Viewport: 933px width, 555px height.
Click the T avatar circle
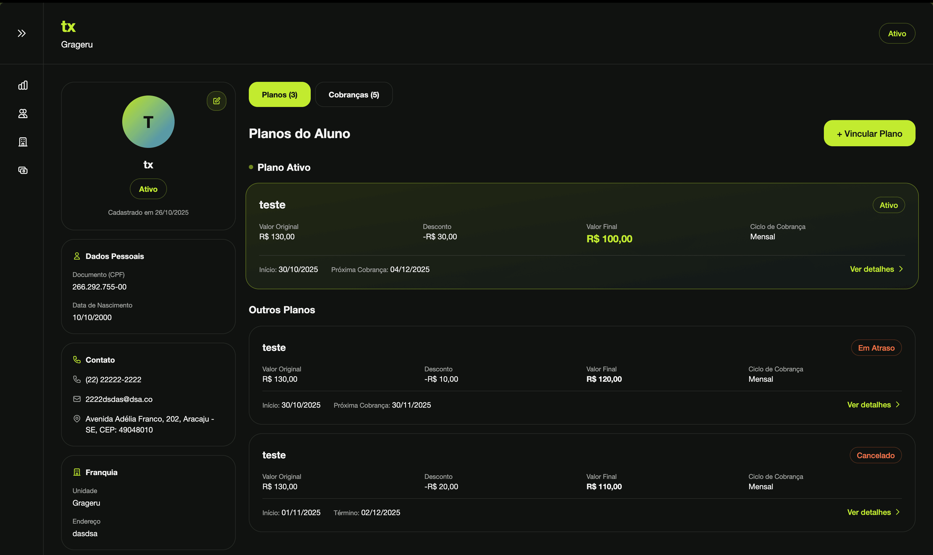pos(148,122)
